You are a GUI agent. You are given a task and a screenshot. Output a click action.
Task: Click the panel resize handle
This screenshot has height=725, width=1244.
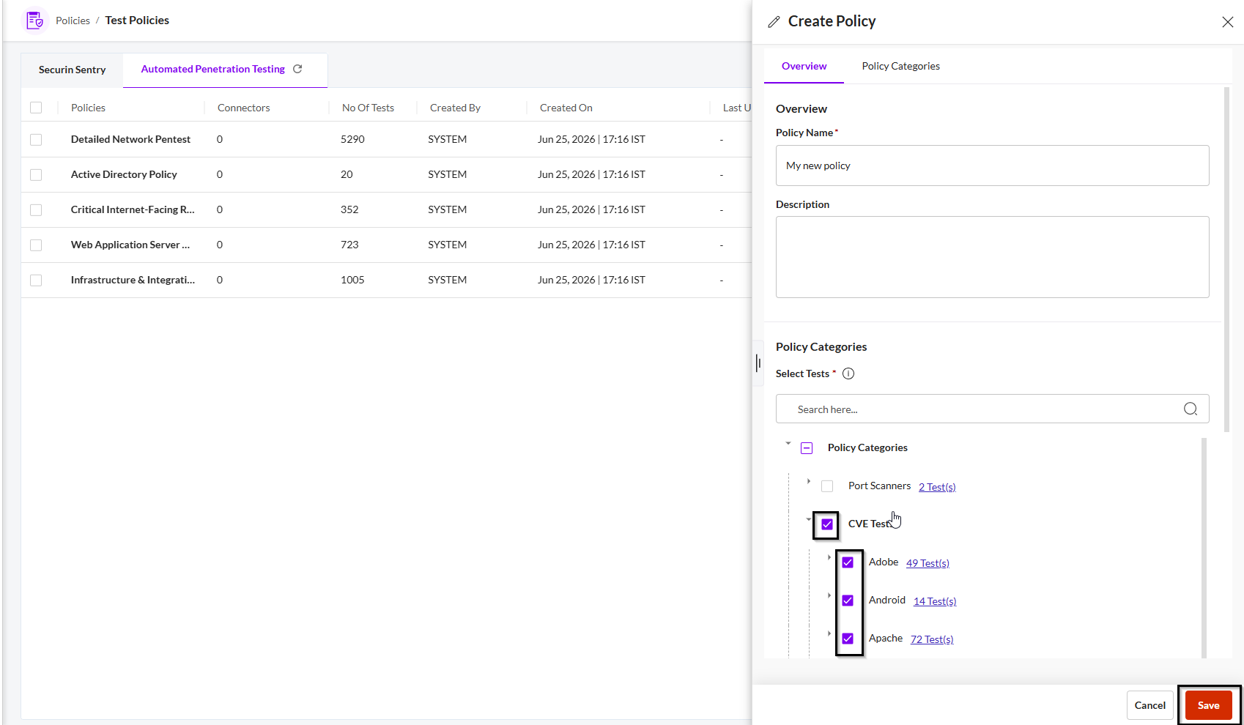click(758, 363)
